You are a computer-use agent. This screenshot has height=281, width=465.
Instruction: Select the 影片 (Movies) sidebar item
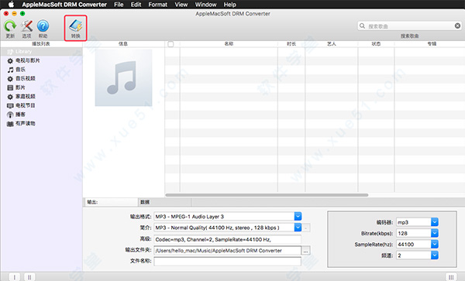[20, 87]
